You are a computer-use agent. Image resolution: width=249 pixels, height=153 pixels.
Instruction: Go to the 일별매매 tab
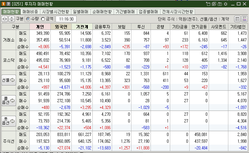point(80,12)
